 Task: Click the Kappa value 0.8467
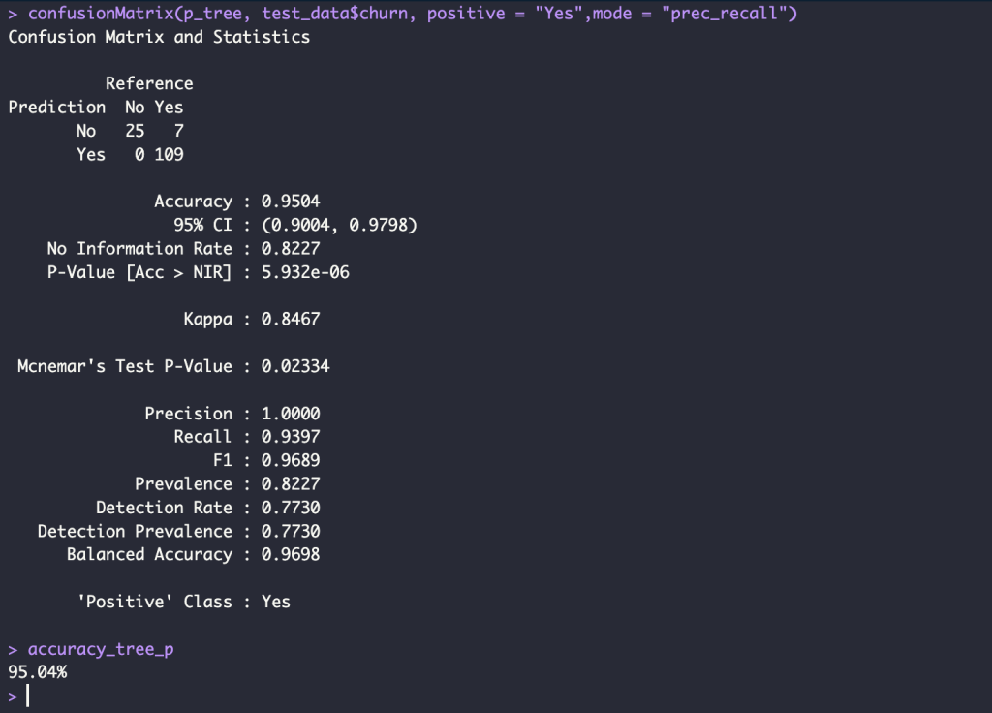click(291, 320)
